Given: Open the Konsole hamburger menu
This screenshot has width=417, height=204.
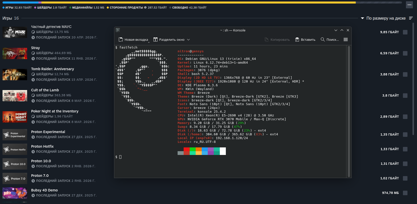Looking at the screenshot, I should 346,39.
